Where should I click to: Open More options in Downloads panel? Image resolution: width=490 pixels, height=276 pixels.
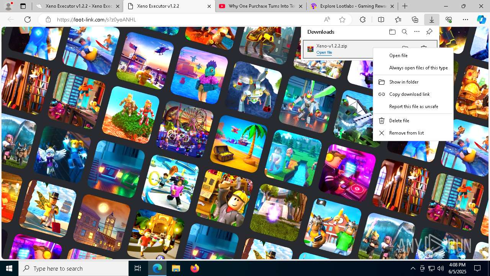[x=417, y=32]
